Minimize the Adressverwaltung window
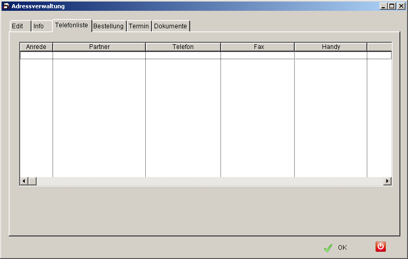Viewport: 408px width, 259px height. coord(383,6)
